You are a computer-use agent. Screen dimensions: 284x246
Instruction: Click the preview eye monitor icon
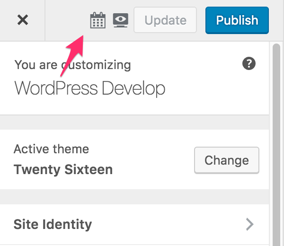click(121, 20)
